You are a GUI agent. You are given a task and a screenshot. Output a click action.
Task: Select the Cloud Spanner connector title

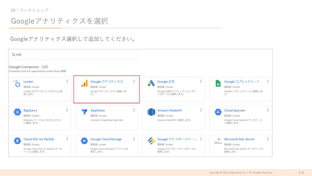pos(235,110)
